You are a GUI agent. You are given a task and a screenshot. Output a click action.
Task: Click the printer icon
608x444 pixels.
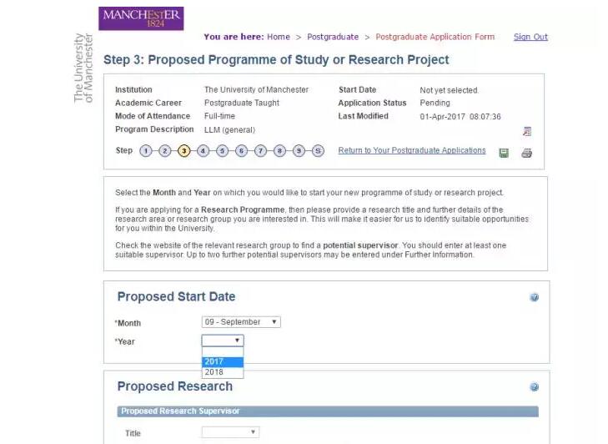526,153
